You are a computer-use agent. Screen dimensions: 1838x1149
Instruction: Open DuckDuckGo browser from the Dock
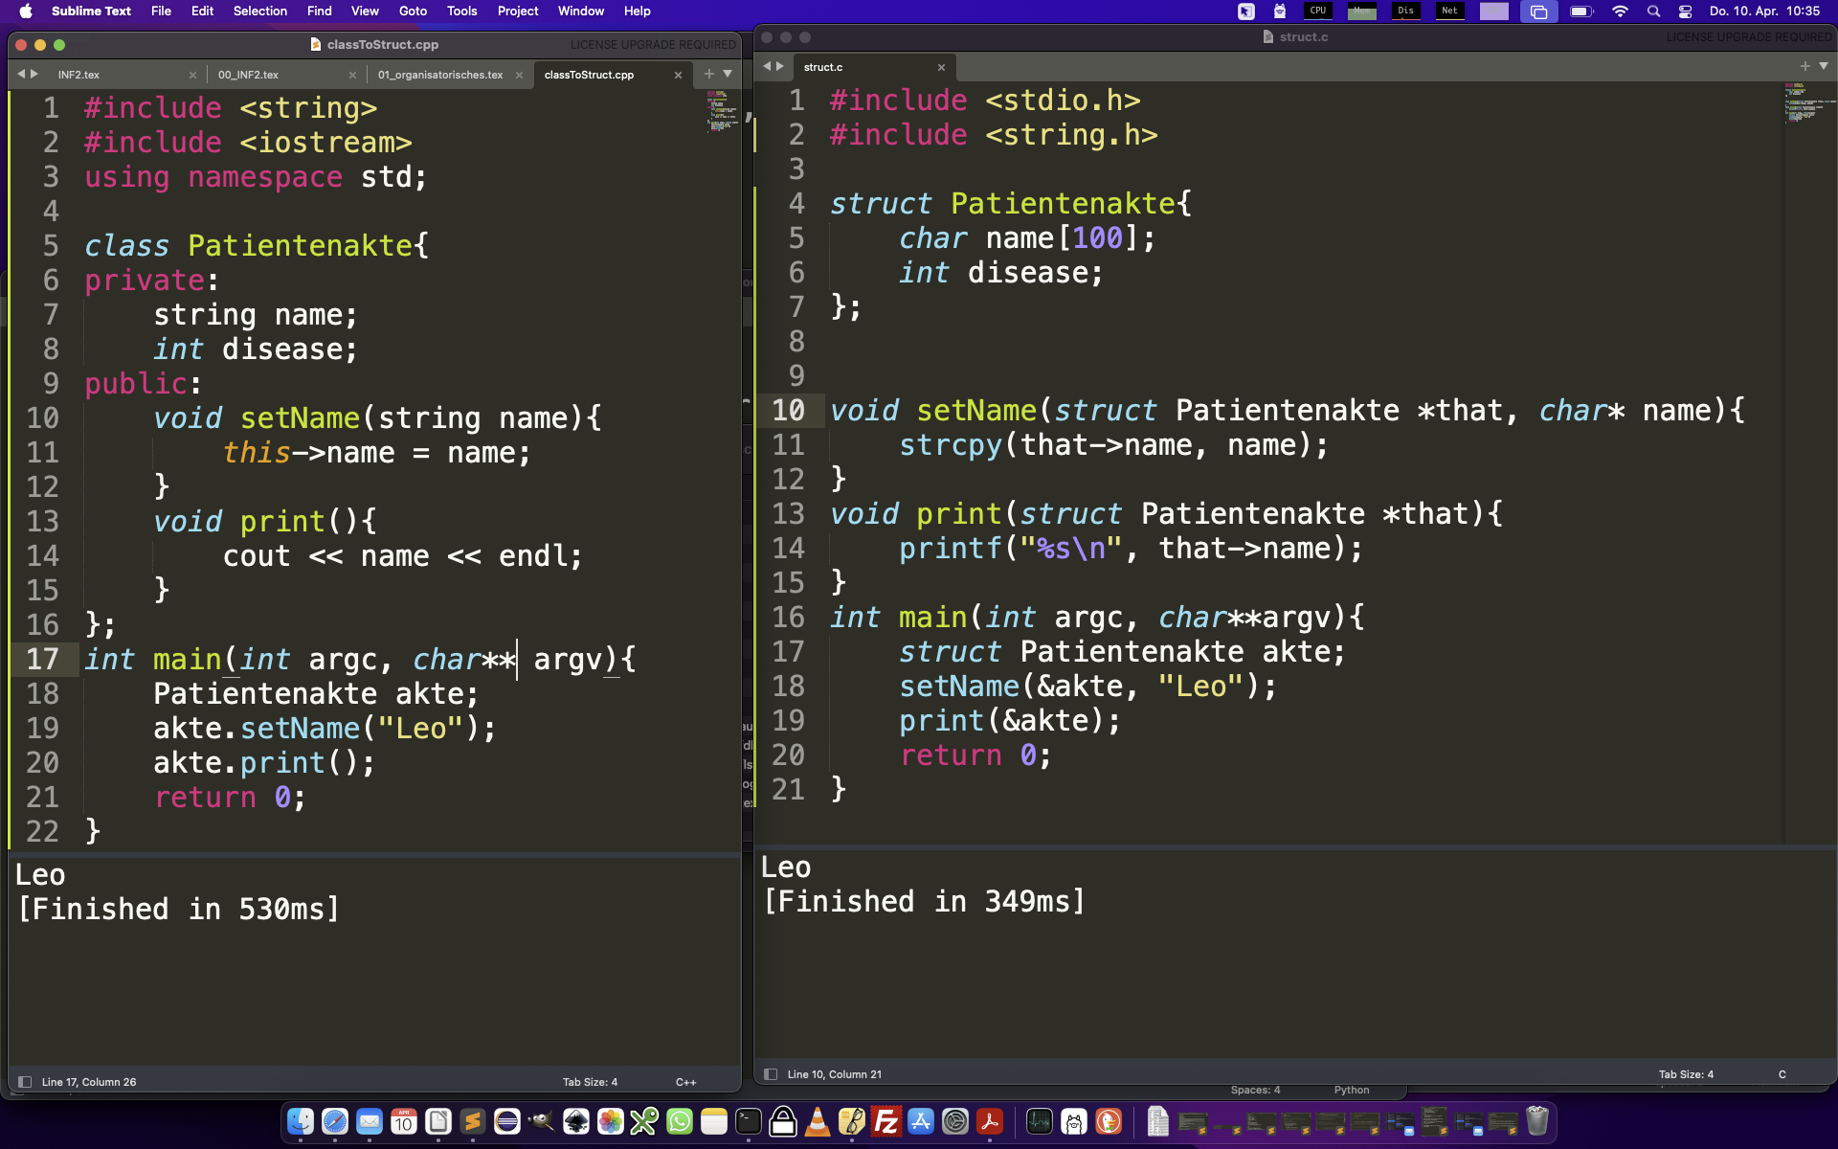(x=1109, y=1120)
